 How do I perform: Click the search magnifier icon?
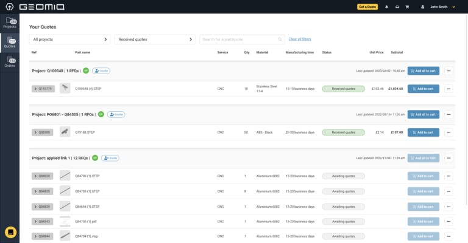(280, 39)
